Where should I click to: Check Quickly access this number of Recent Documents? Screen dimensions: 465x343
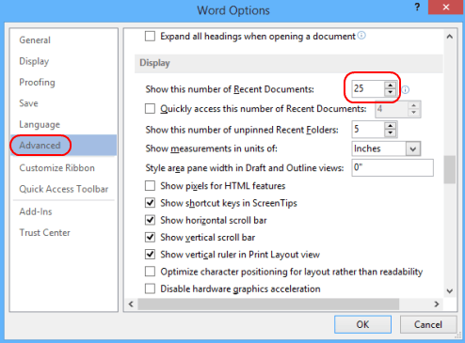[150, 109]
